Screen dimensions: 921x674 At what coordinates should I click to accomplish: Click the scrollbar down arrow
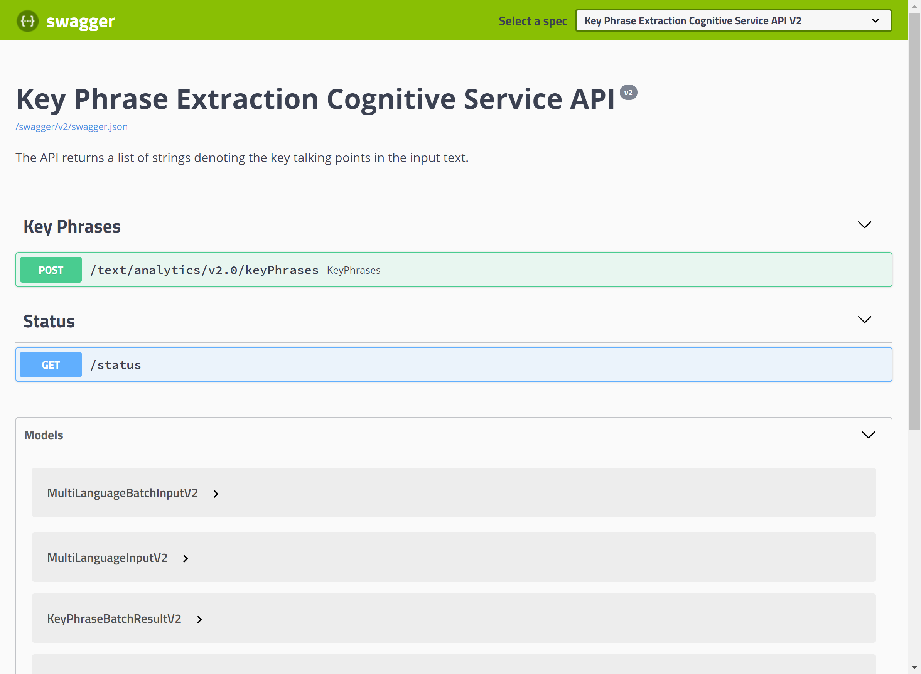click(x=914, y=667)
